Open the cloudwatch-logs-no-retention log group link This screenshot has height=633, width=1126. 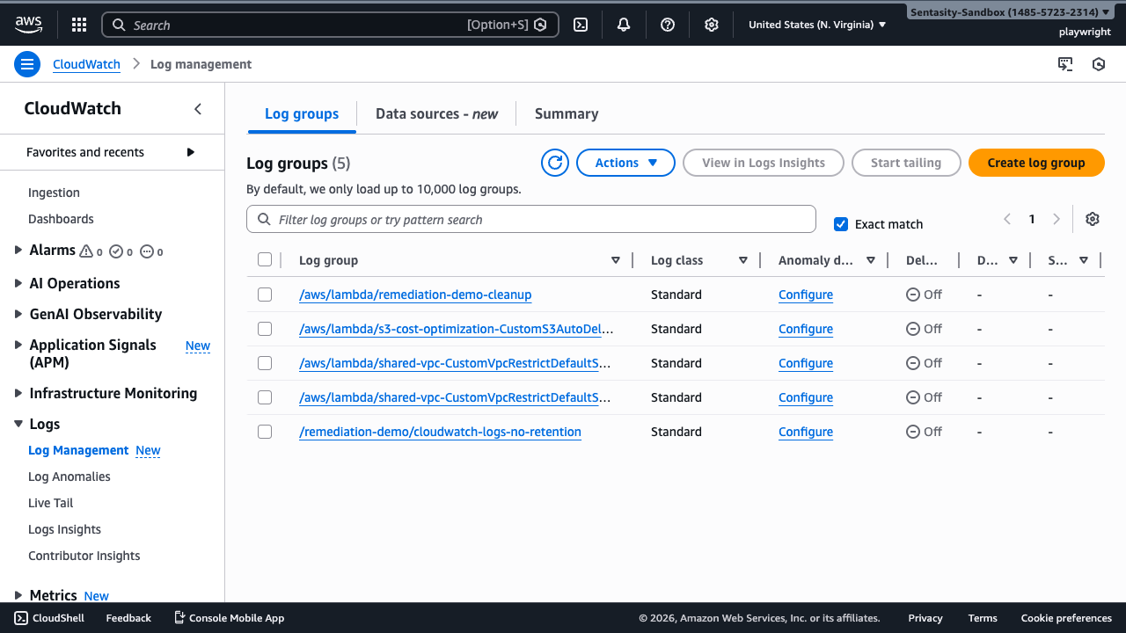(440, 432)
